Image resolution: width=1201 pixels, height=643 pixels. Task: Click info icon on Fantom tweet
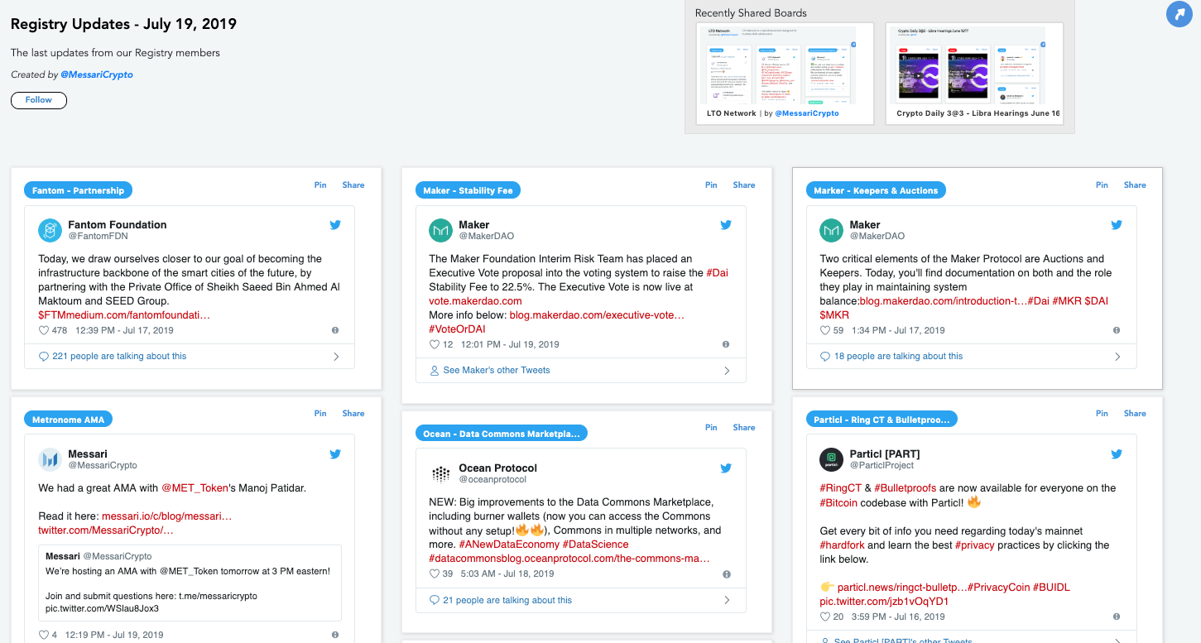335,330
